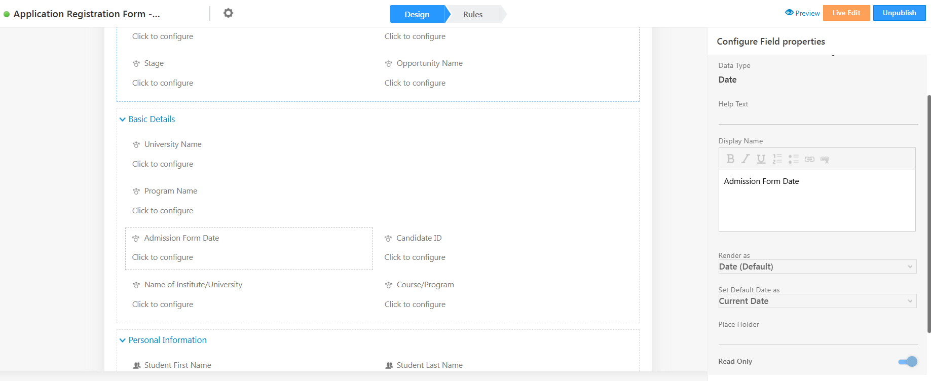Click the Unpublish button
This screenshot has height=381, width=931.
(x=899, y=13)
